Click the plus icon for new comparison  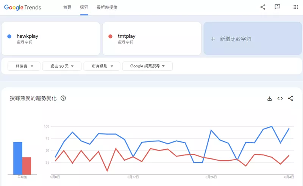click(213, 39)
